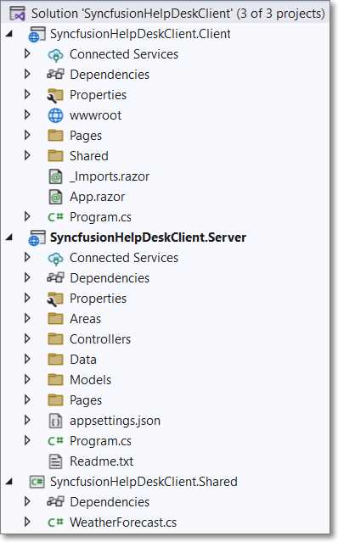
Task: Click Properties wrench folder icon under Client
Action: [x=55, y=95]
